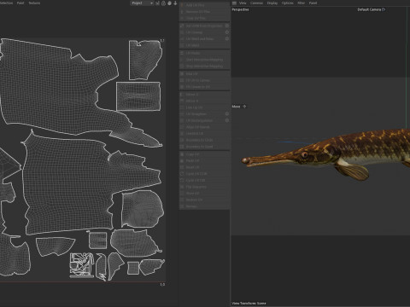Image resolution: width=410 pixels, height=307 pixels.
Task: Open the viewport View menu
Action: pos(243,3)
